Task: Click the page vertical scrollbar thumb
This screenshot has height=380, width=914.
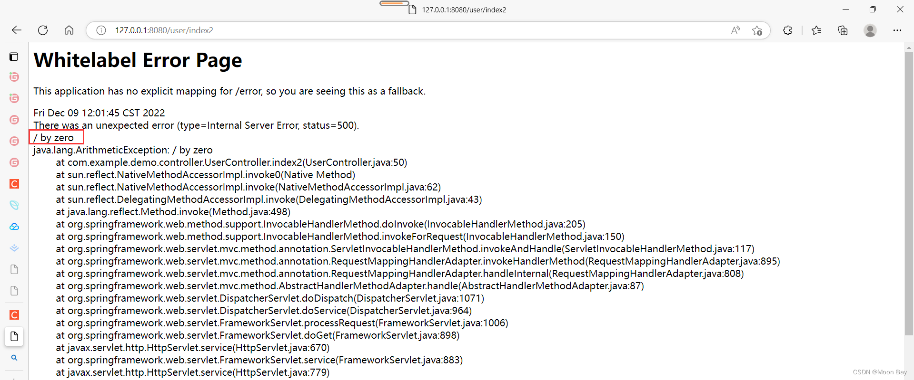Action: coord(909,193)
